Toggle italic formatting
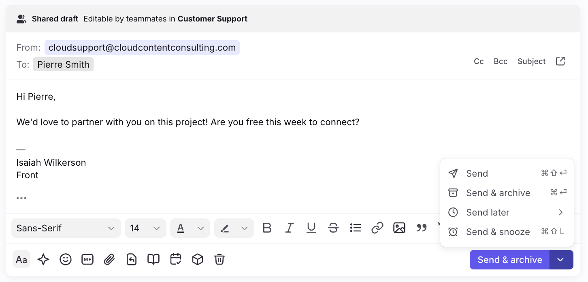The width and height of the screenshot is (588, 282). (289, 228)
